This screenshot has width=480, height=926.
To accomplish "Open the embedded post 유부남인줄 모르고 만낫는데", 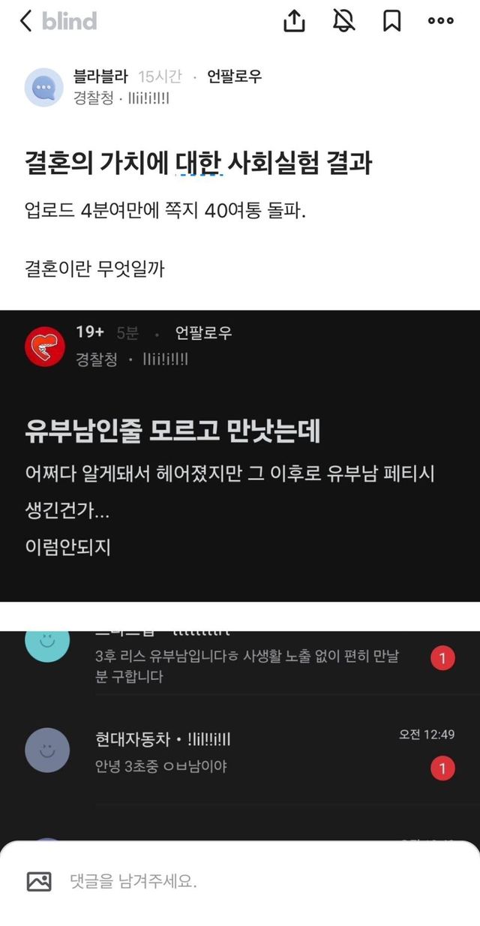I will pos(172,430).
